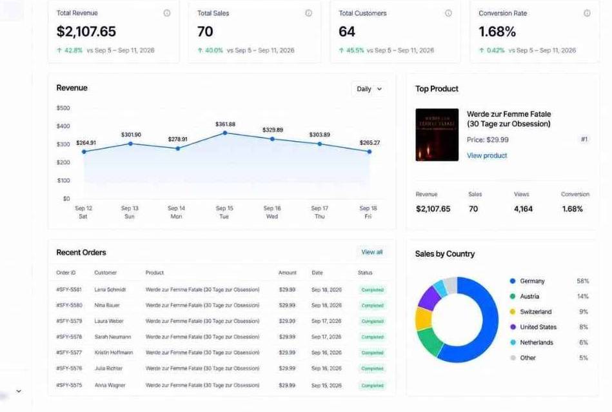Screen dimensions: 612x412
Task: Click the Status column header
Action: pos(365,273)
